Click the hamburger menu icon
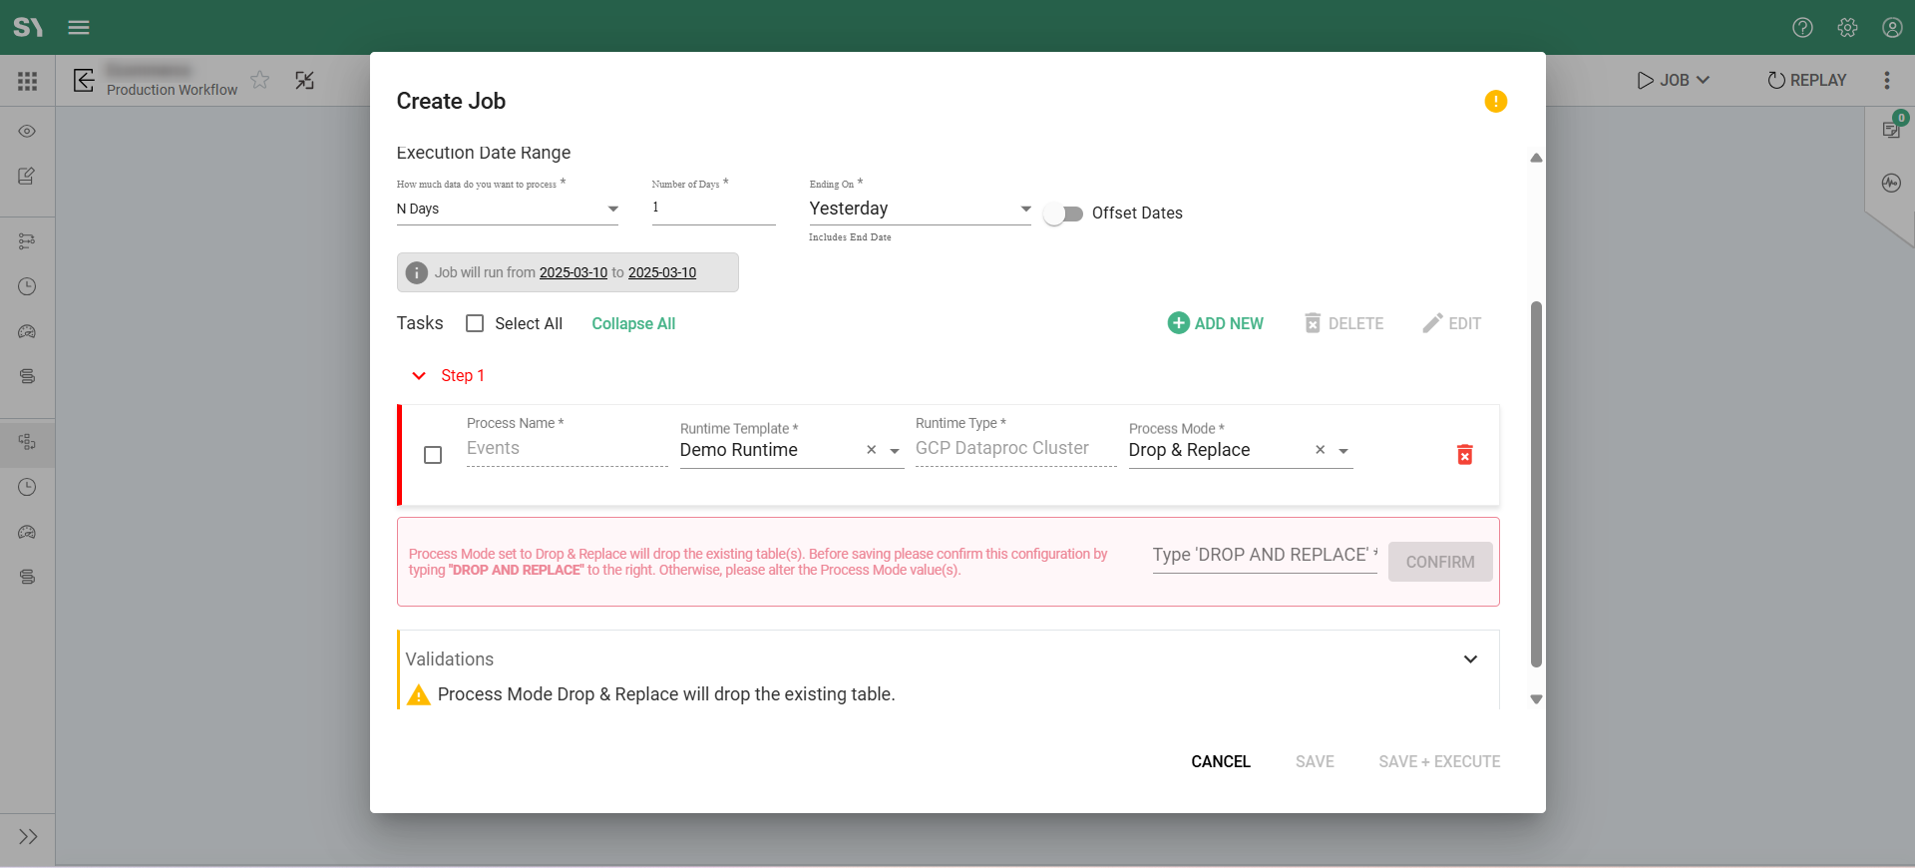The width and height of the screenshot is (1915, 868). point(79,28)
